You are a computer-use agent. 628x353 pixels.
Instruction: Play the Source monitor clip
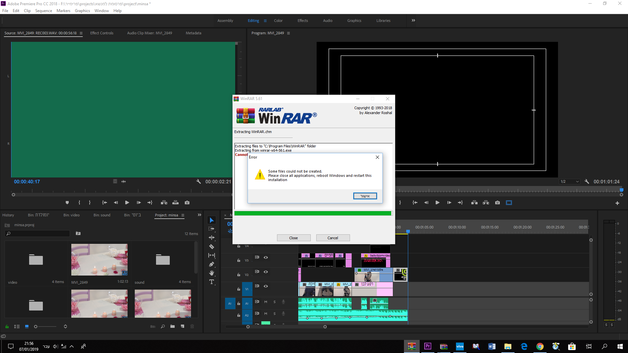pos(127,203)
